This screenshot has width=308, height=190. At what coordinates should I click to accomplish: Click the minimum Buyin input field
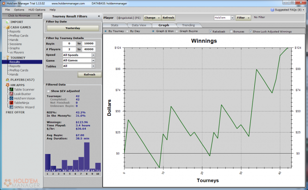pyautogui.click(x=69, y=44)
